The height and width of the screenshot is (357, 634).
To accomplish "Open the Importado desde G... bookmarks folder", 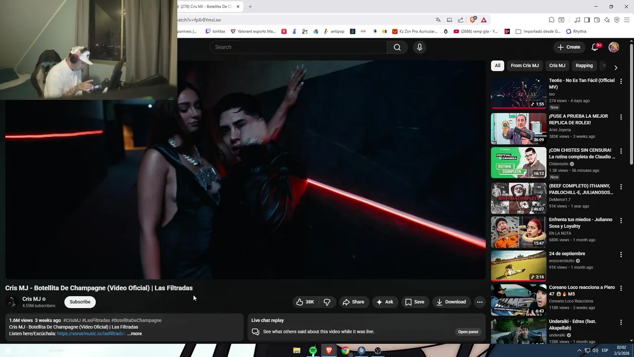I will pos(538,31).
